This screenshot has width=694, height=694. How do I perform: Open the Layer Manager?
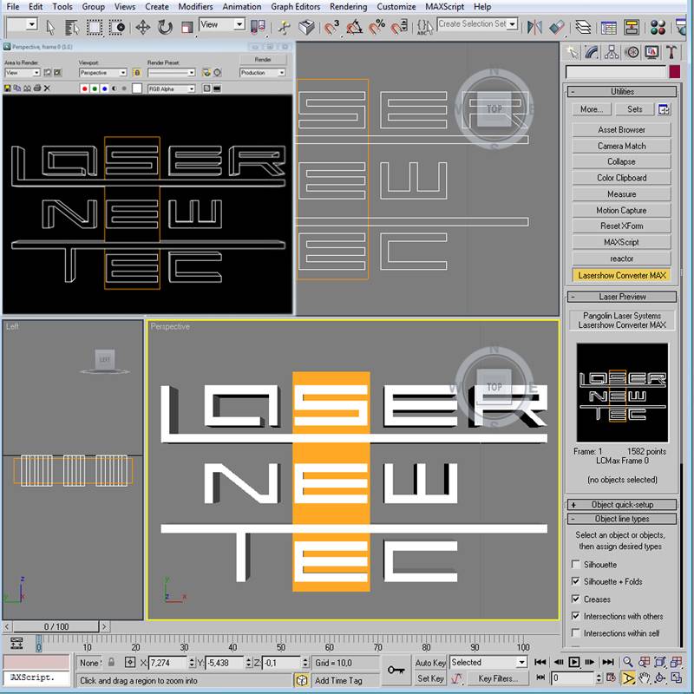click(583, 28)
